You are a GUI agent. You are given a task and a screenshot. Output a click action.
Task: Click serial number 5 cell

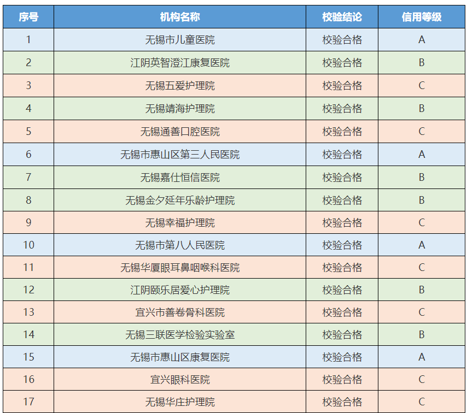click(x=28, y=131)
